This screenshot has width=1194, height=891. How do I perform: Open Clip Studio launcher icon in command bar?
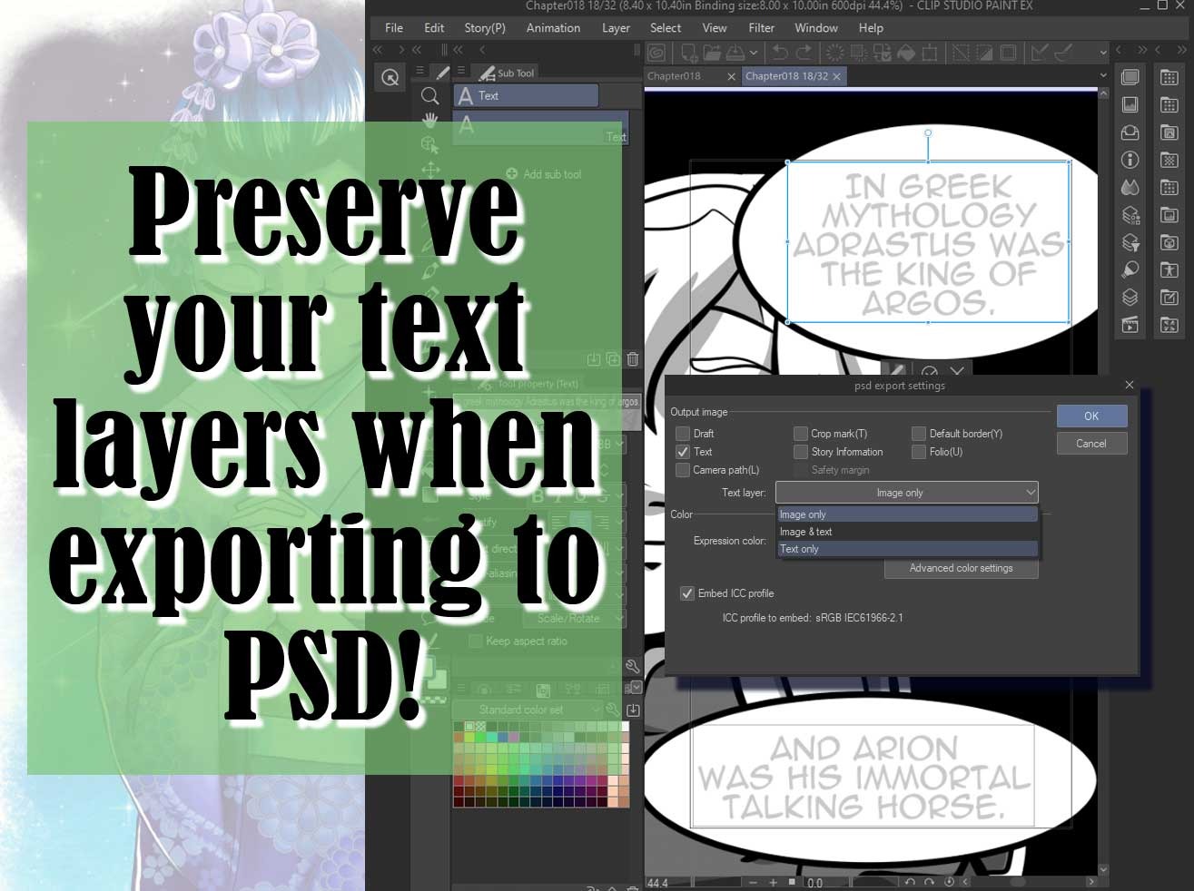(656, 53)
